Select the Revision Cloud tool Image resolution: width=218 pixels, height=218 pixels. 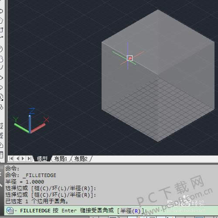click(1, 59)
